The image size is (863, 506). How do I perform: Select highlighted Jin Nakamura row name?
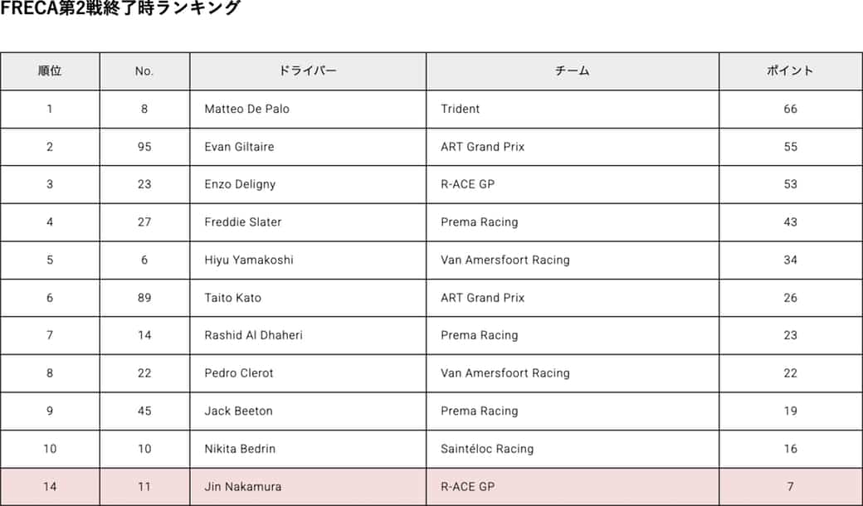click(x=242, y=487)
